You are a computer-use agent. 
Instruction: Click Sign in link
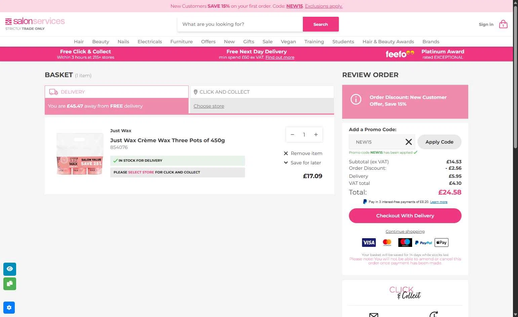[486, 24]
